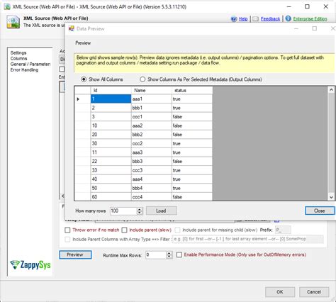Select the cell ccc1

[x=152, y=117]
